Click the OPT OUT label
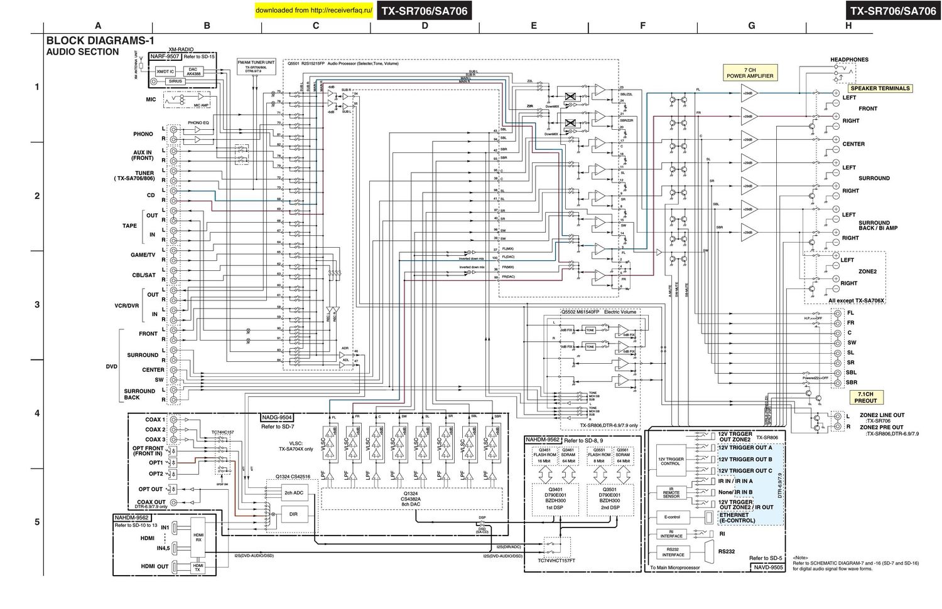This screenshot has height=609, width=942. (x=151, y=489)
